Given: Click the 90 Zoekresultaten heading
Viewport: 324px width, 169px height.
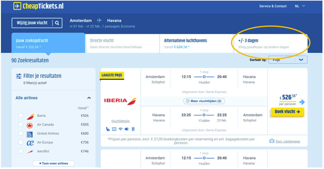Looking at the screenshot, I should pos(30,60).
